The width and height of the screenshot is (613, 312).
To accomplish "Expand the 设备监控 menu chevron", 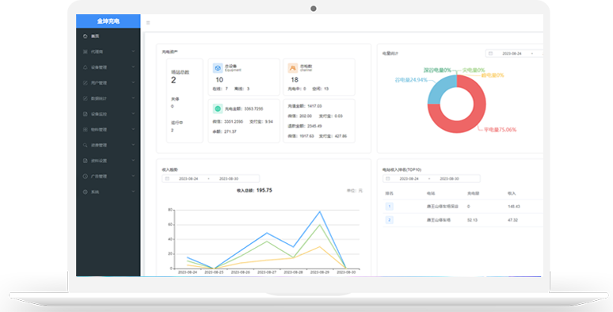I will pos(133,114).
